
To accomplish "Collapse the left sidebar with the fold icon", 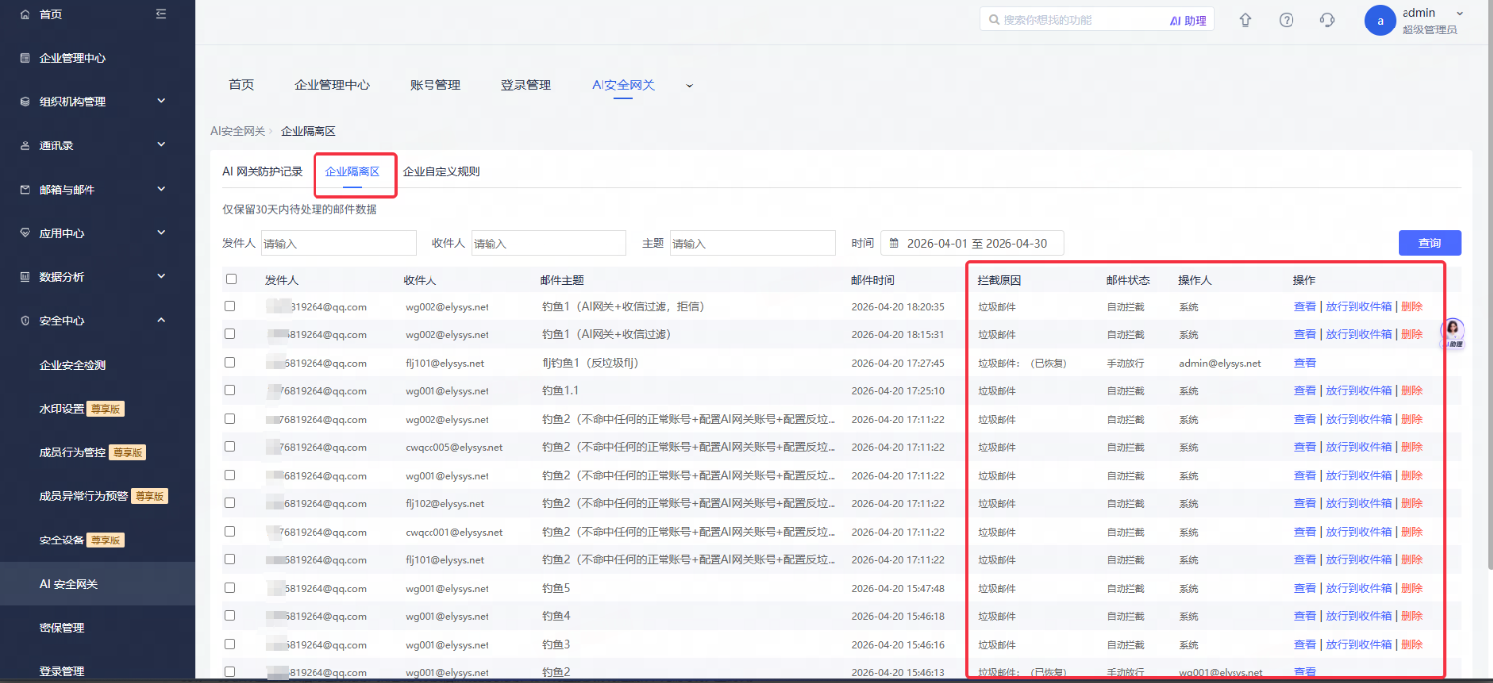I will click(x=161, y=14).
